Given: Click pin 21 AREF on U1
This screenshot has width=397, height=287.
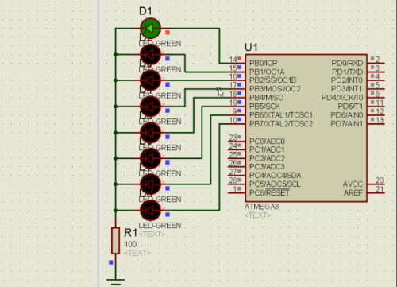Looking at the screenshot, I should coord(376,193).
